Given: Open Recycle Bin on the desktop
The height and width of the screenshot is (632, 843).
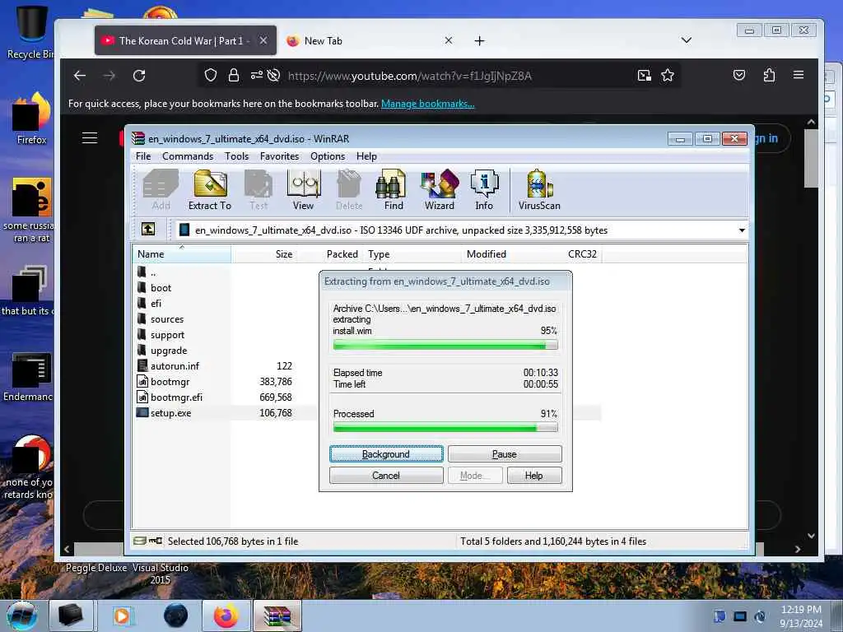Looking at the screenshot, I should click(30, 32).
